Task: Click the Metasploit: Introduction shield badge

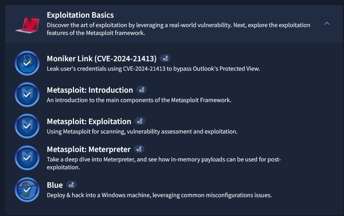Action: click(27, 95)
